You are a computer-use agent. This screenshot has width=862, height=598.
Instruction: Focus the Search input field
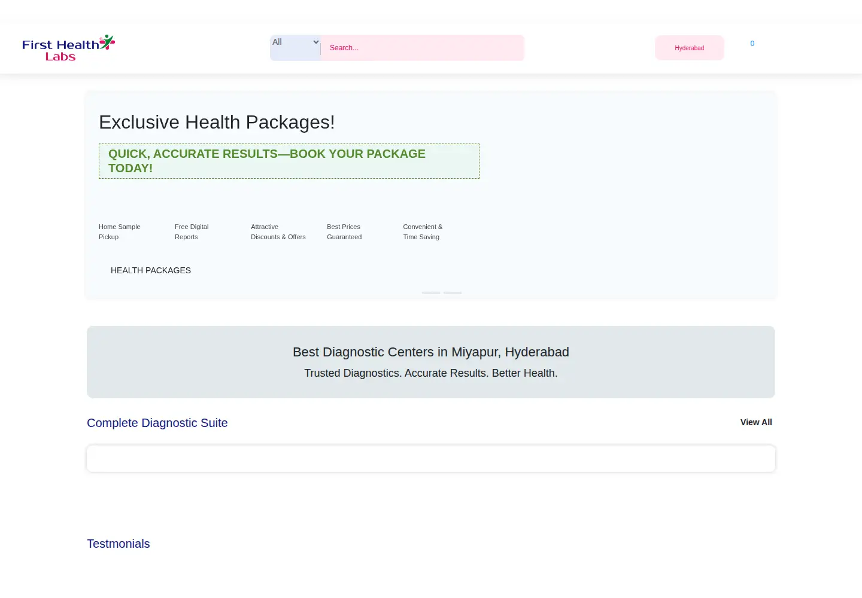coord(422,48)
